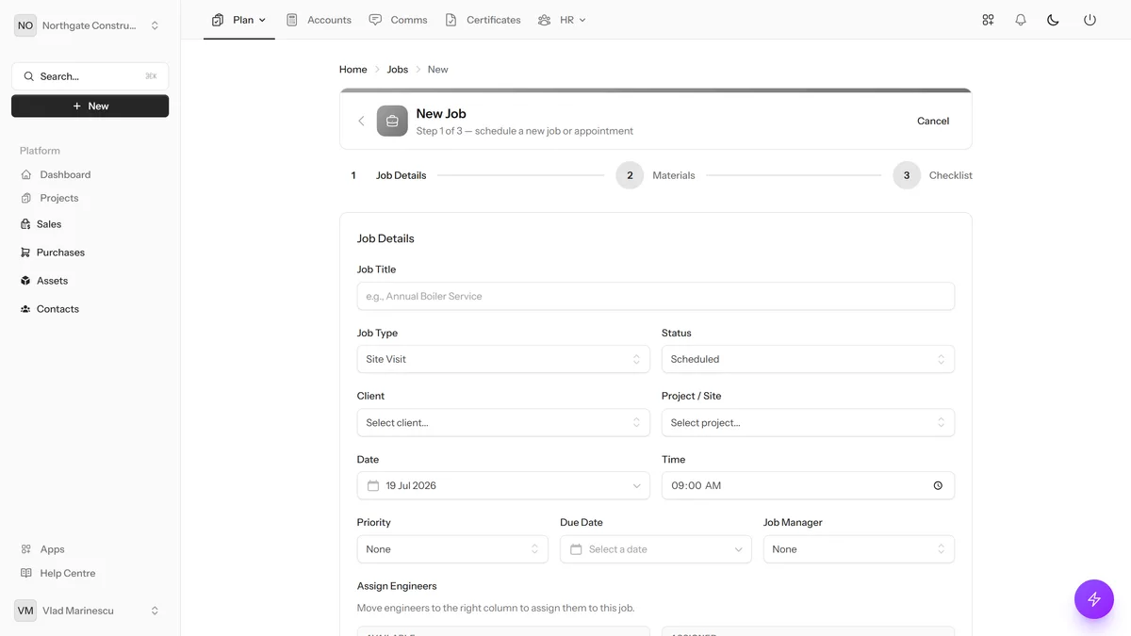
Task: Open the Select client dropdown
Action: [503, 422]
